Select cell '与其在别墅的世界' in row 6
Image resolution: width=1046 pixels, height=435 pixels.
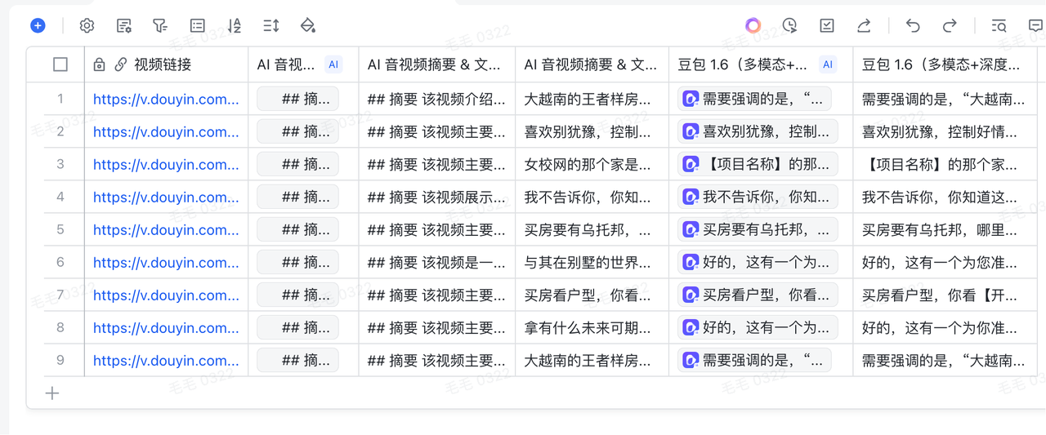[592, 262]
